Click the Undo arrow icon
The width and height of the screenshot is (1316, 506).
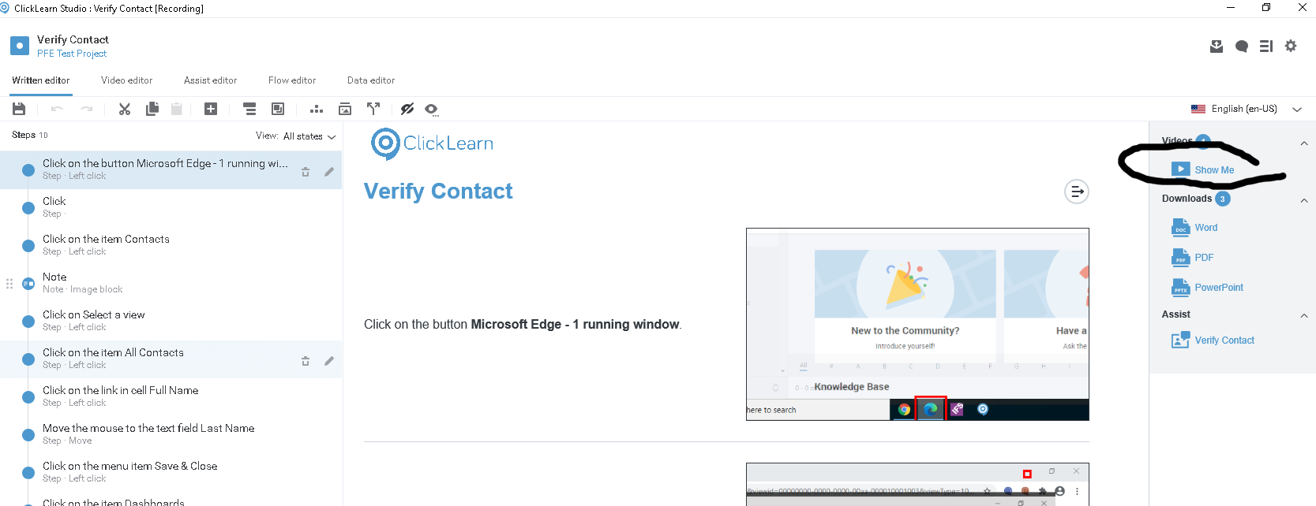[57, 109]
